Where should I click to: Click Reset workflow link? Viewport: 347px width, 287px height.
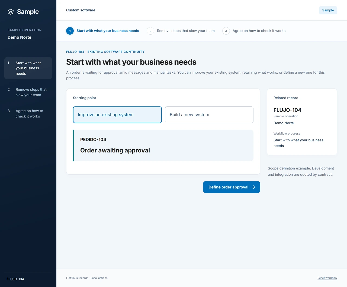click(x=327, y=278)
